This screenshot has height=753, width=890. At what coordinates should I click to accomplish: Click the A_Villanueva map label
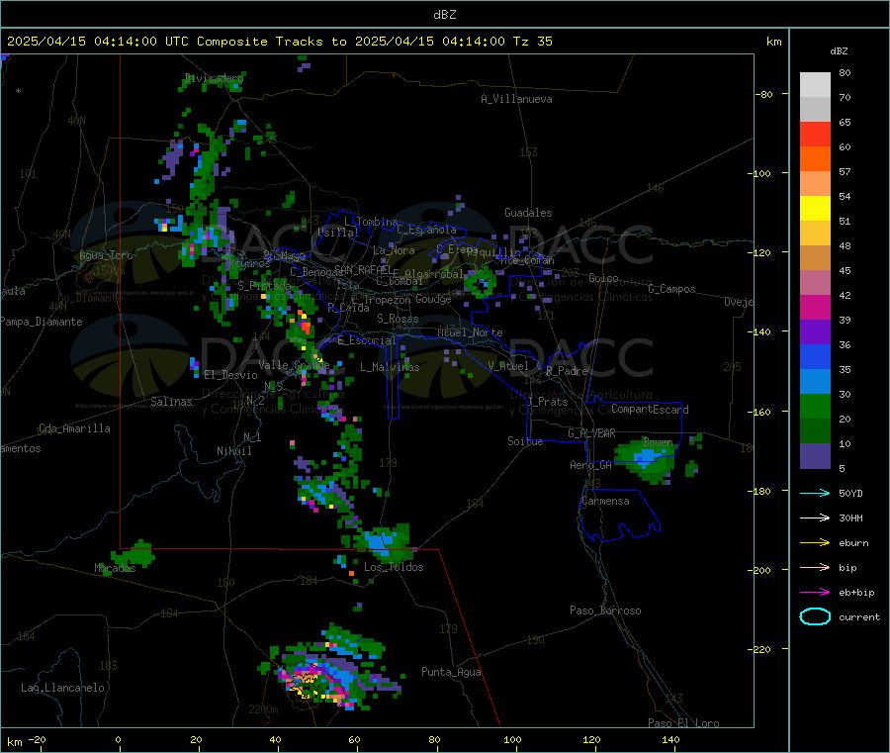coord(516,99)
